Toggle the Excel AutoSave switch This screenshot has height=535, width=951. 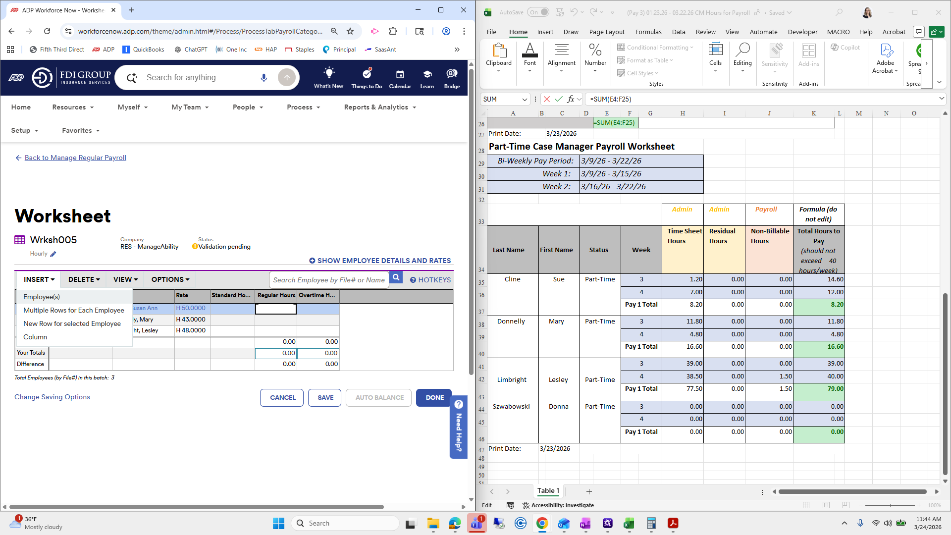pyautogui.click(x=538, y=12)
